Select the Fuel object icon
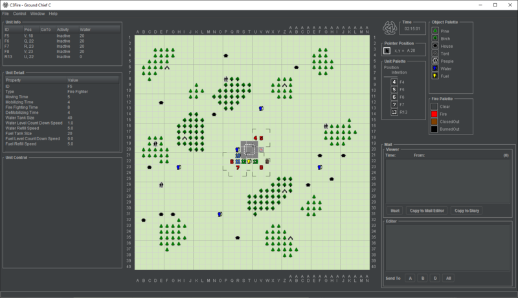The image size is (518, 298). point(435,76)
